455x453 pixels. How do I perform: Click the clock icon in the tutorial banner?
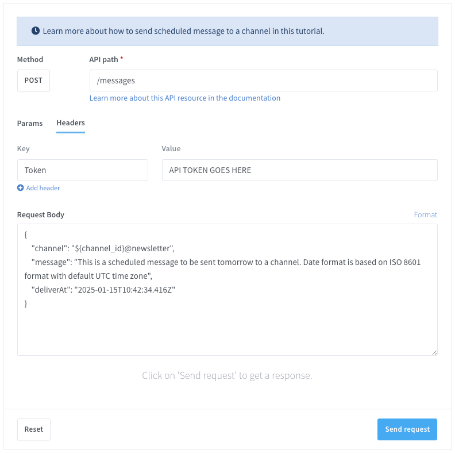pyautogui.click(x=36, y=31)
